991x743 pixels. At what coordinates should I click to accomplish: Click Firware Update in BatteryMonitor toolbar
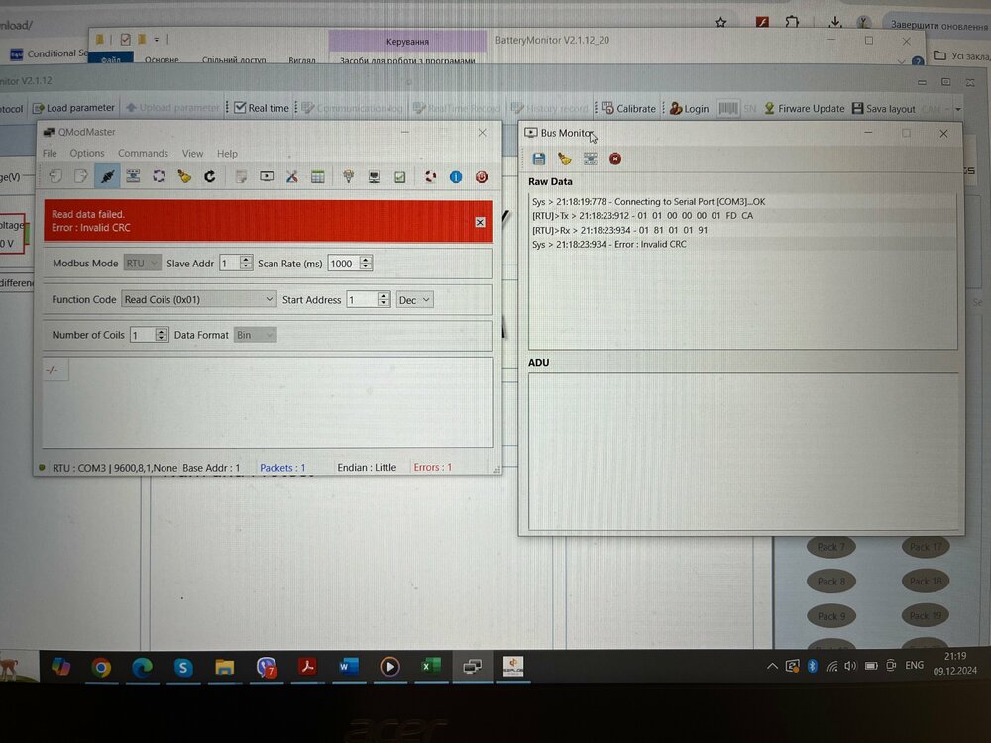(x=805, y=109)
